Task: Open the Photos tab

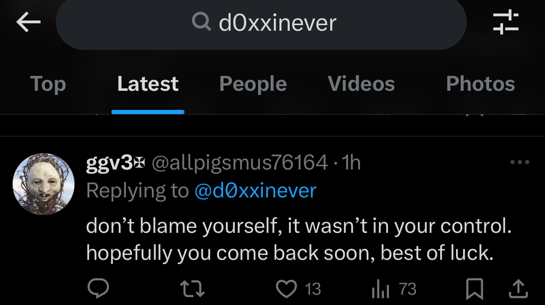Action: [x=480, y=84]
